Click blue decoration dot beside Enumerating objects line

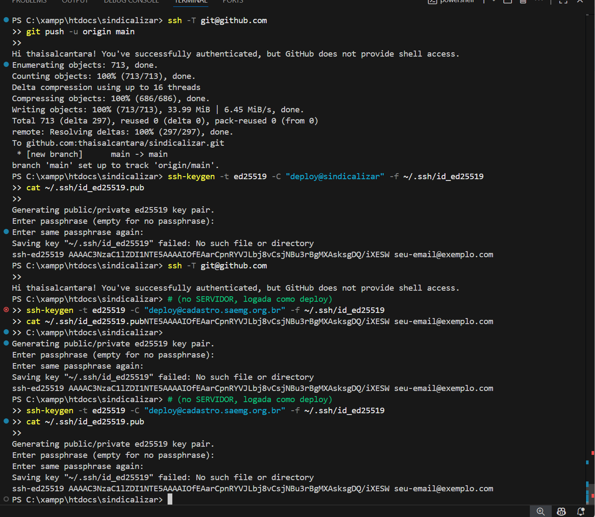pyautogui.click(x=6, y=65)
